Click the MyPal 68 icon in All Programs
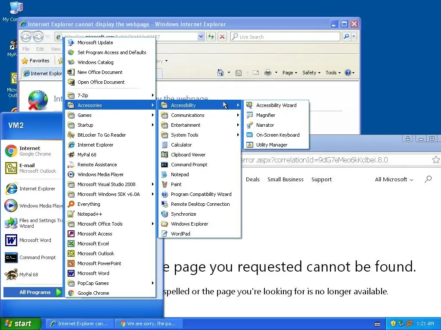 pos(71,155)
